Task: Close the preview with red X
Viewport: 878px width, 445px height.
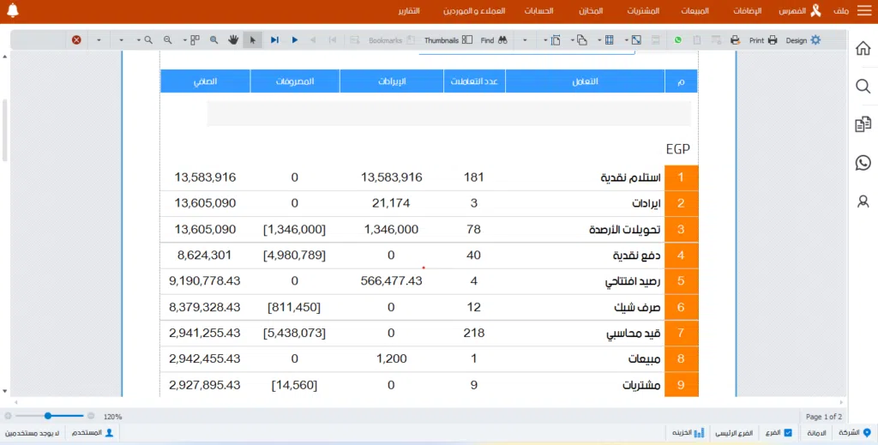Action: tap(76, 40)
